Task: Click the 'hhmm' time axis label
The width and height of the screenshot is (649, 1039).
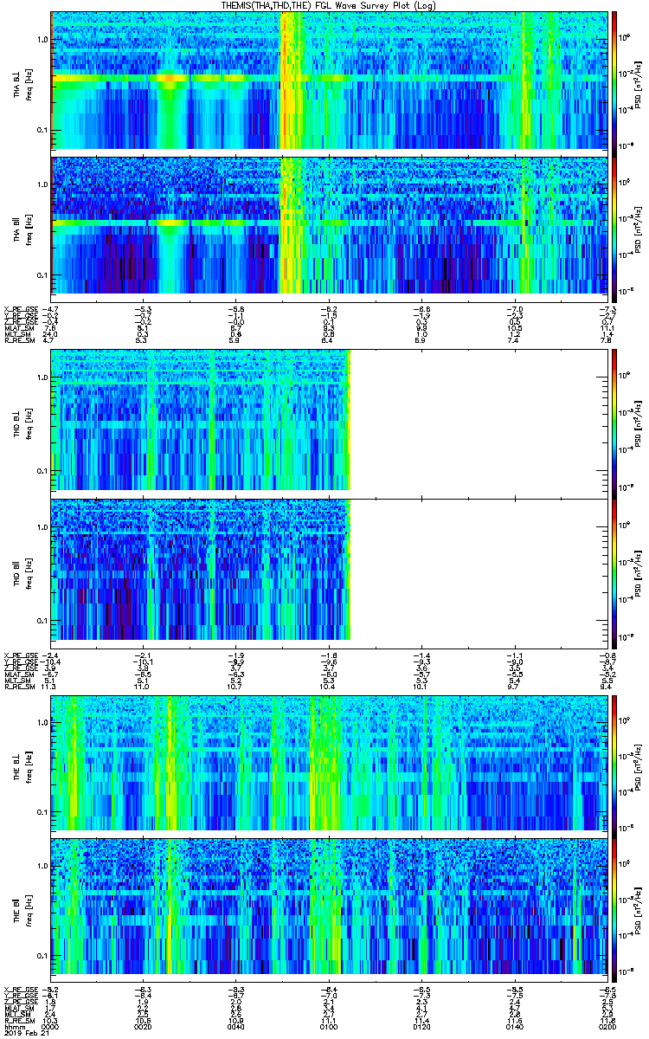Action: (x=13, y=1028)
